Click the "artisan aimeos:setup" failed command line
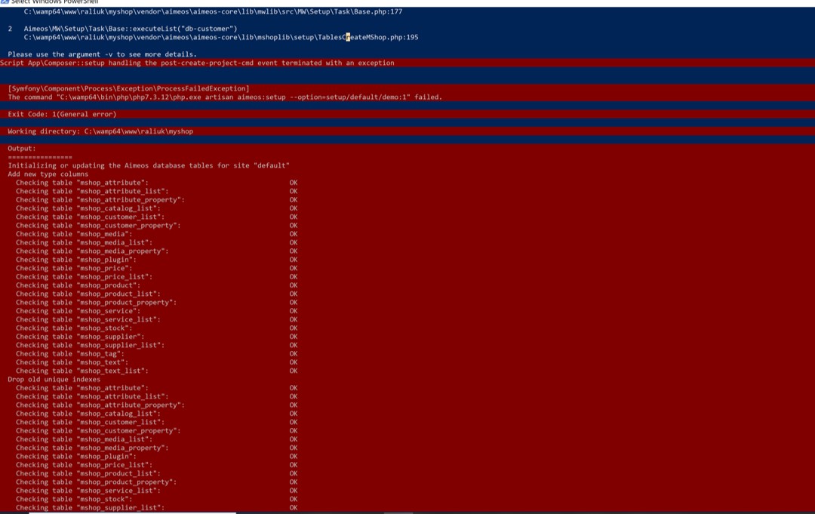Viewport: 815px width, 514px height. pyautogui.click(x=225, y=97)
